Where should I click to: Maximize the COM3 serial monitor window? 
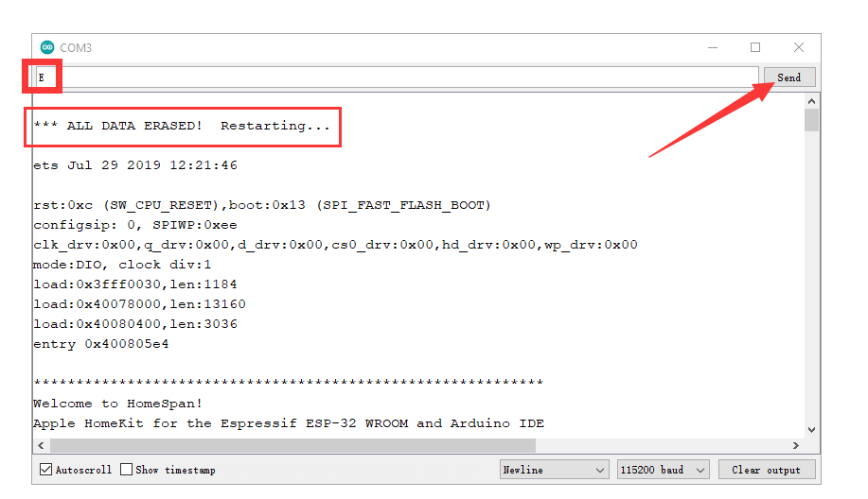pyautogui.click(x=755, y=47)
